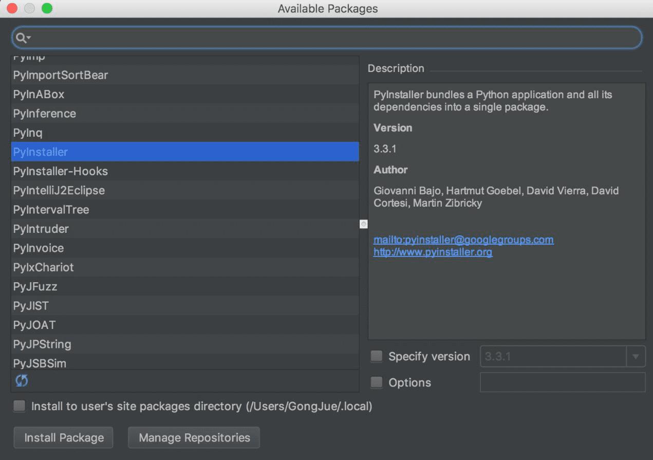Open Manage Repositories
653x460 pixels.
(x=194, y=437)
